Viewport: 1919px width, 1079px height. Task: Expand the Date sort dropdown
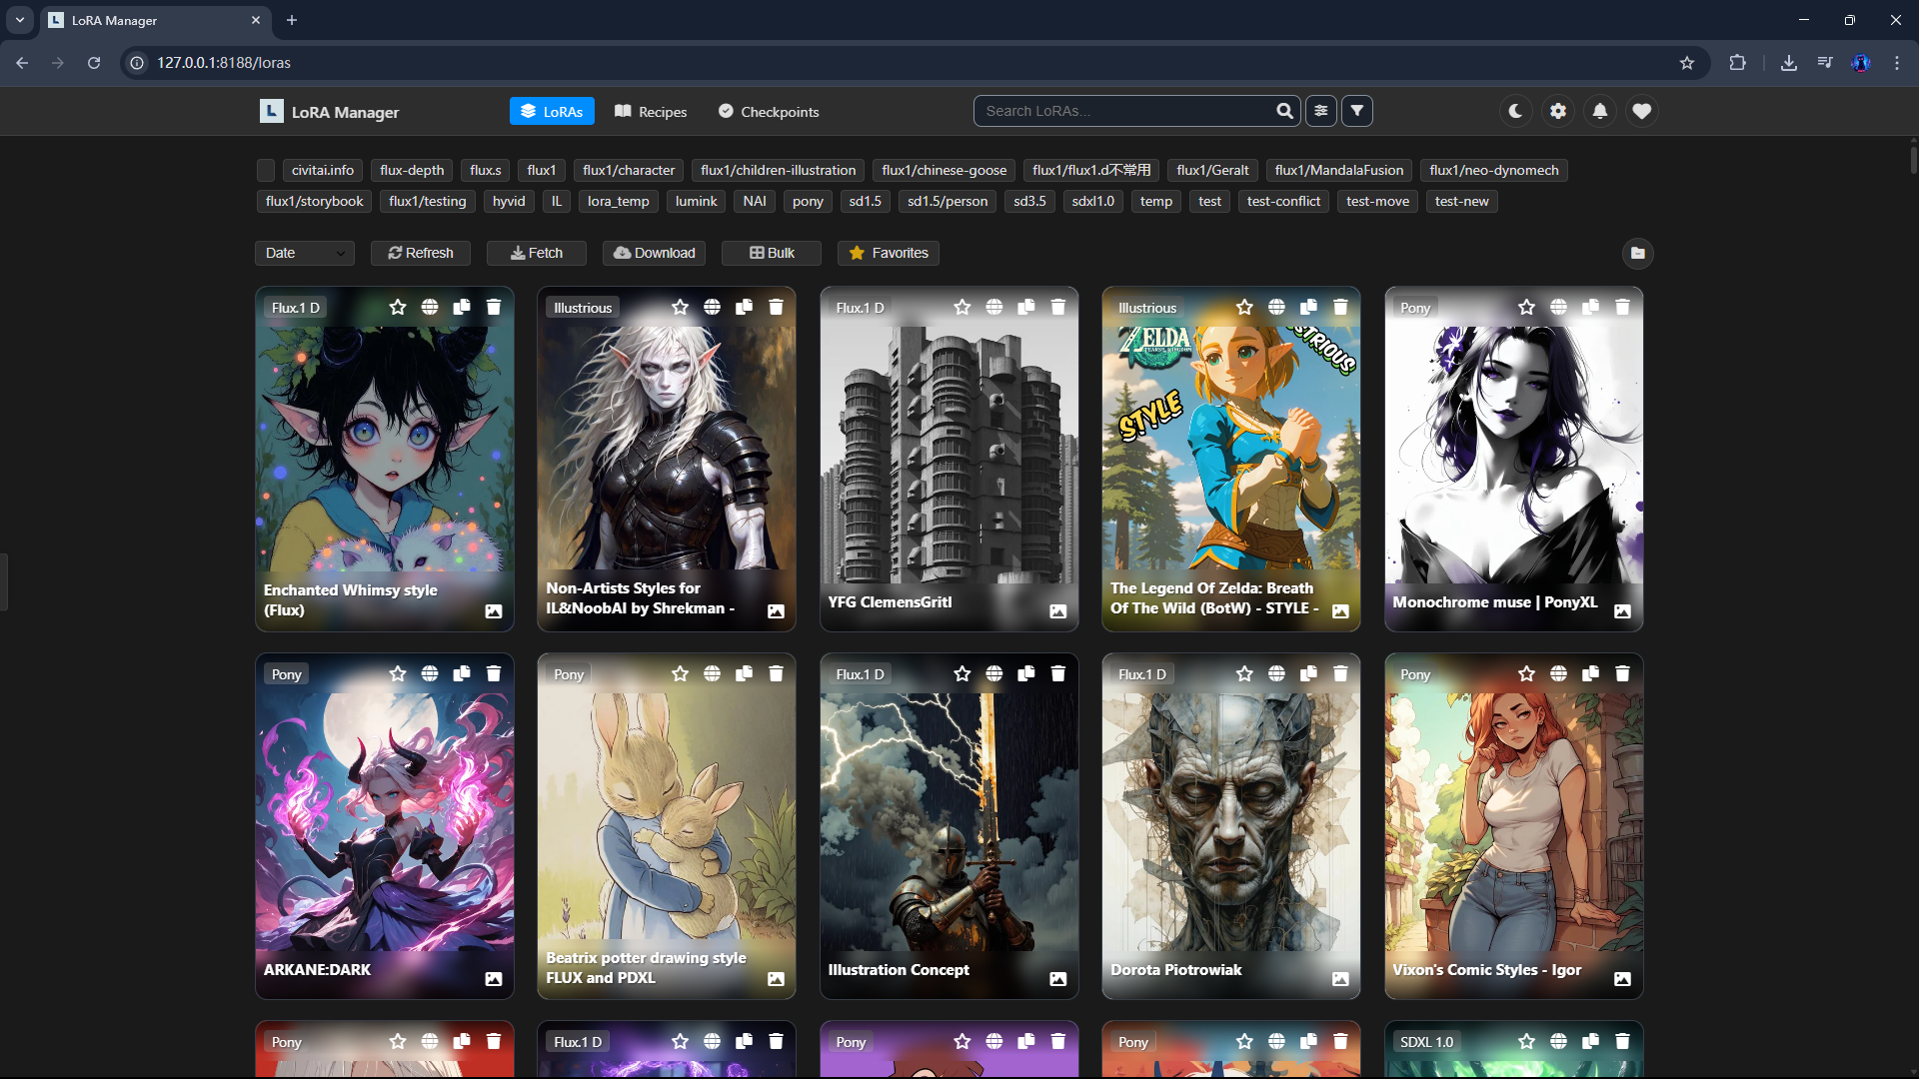tap(304, 253)
